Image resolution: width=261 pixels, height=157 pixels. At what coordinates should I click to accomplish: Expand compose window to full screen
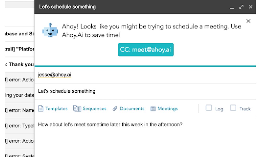(241, 7)
